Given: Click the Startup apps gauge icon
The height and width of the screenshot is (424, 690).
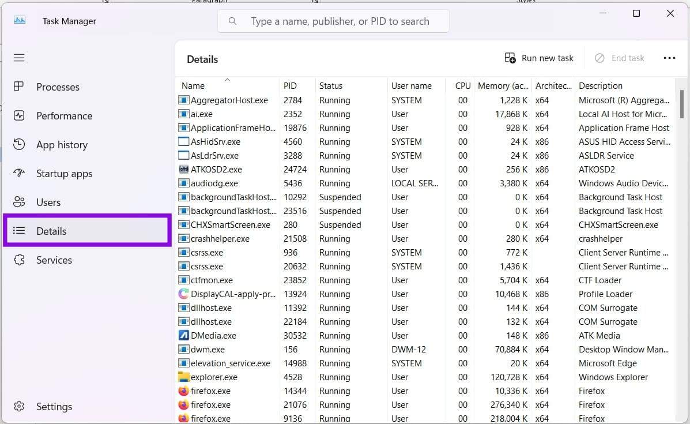Looking at the screenshot, I should click(x=19, y=173).
